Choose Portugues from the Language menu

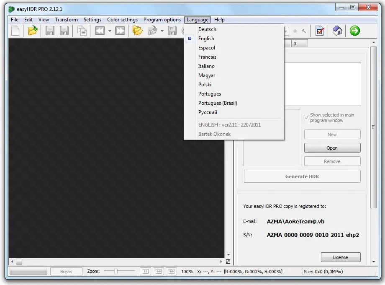[x=210, y=94]
